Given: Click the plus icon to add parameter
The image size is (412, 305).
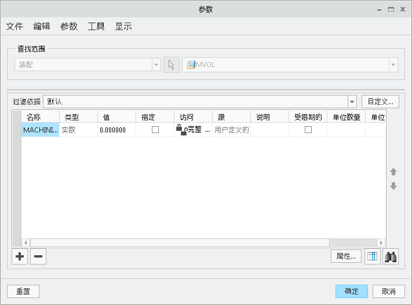Looking at the screenshot, I should [20, 256].
